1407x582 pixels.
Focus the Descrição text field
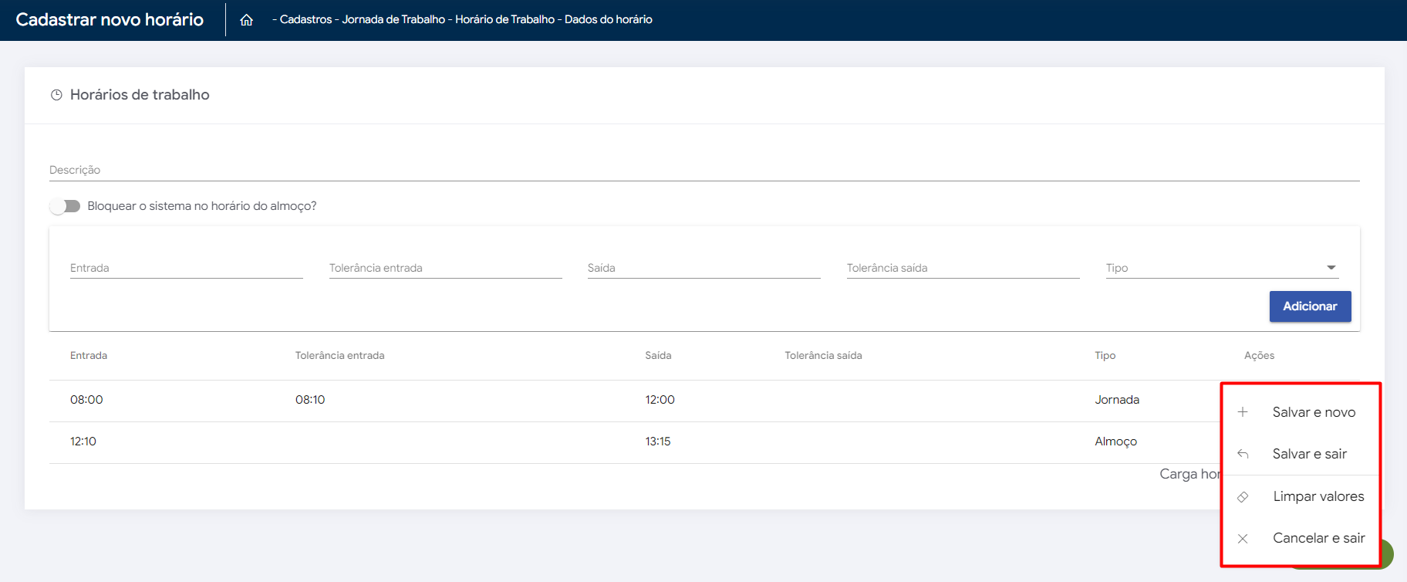[x=703, y=170]
